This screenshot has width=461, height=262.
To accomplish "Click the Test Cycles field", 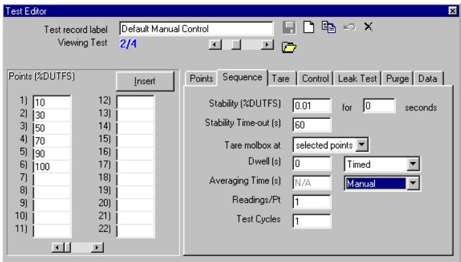I will click(312, 221).
